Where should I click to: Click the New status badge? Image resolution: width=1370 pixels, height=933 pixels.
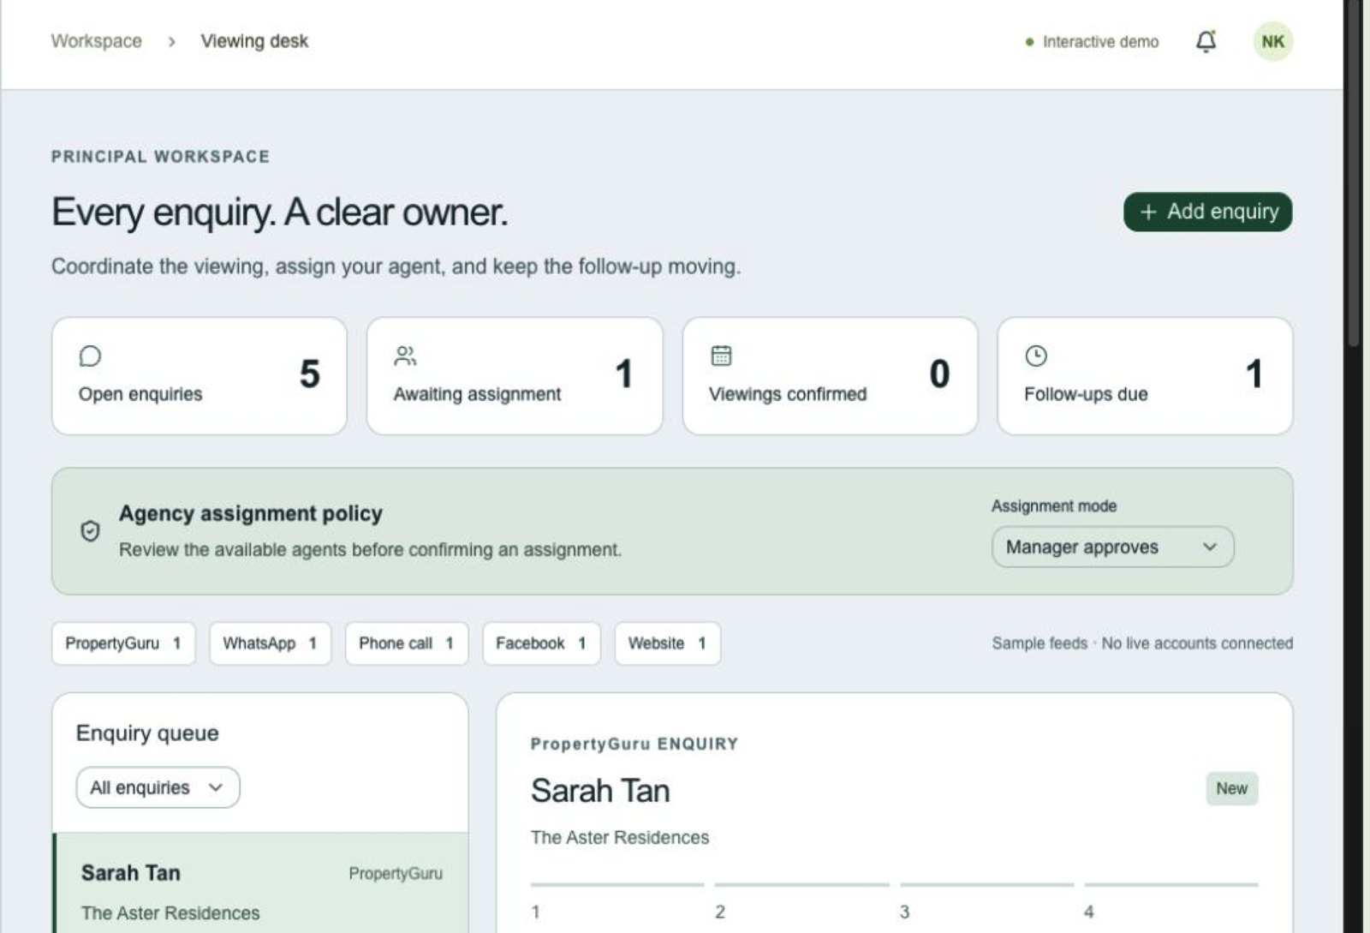click(1231, 788)
